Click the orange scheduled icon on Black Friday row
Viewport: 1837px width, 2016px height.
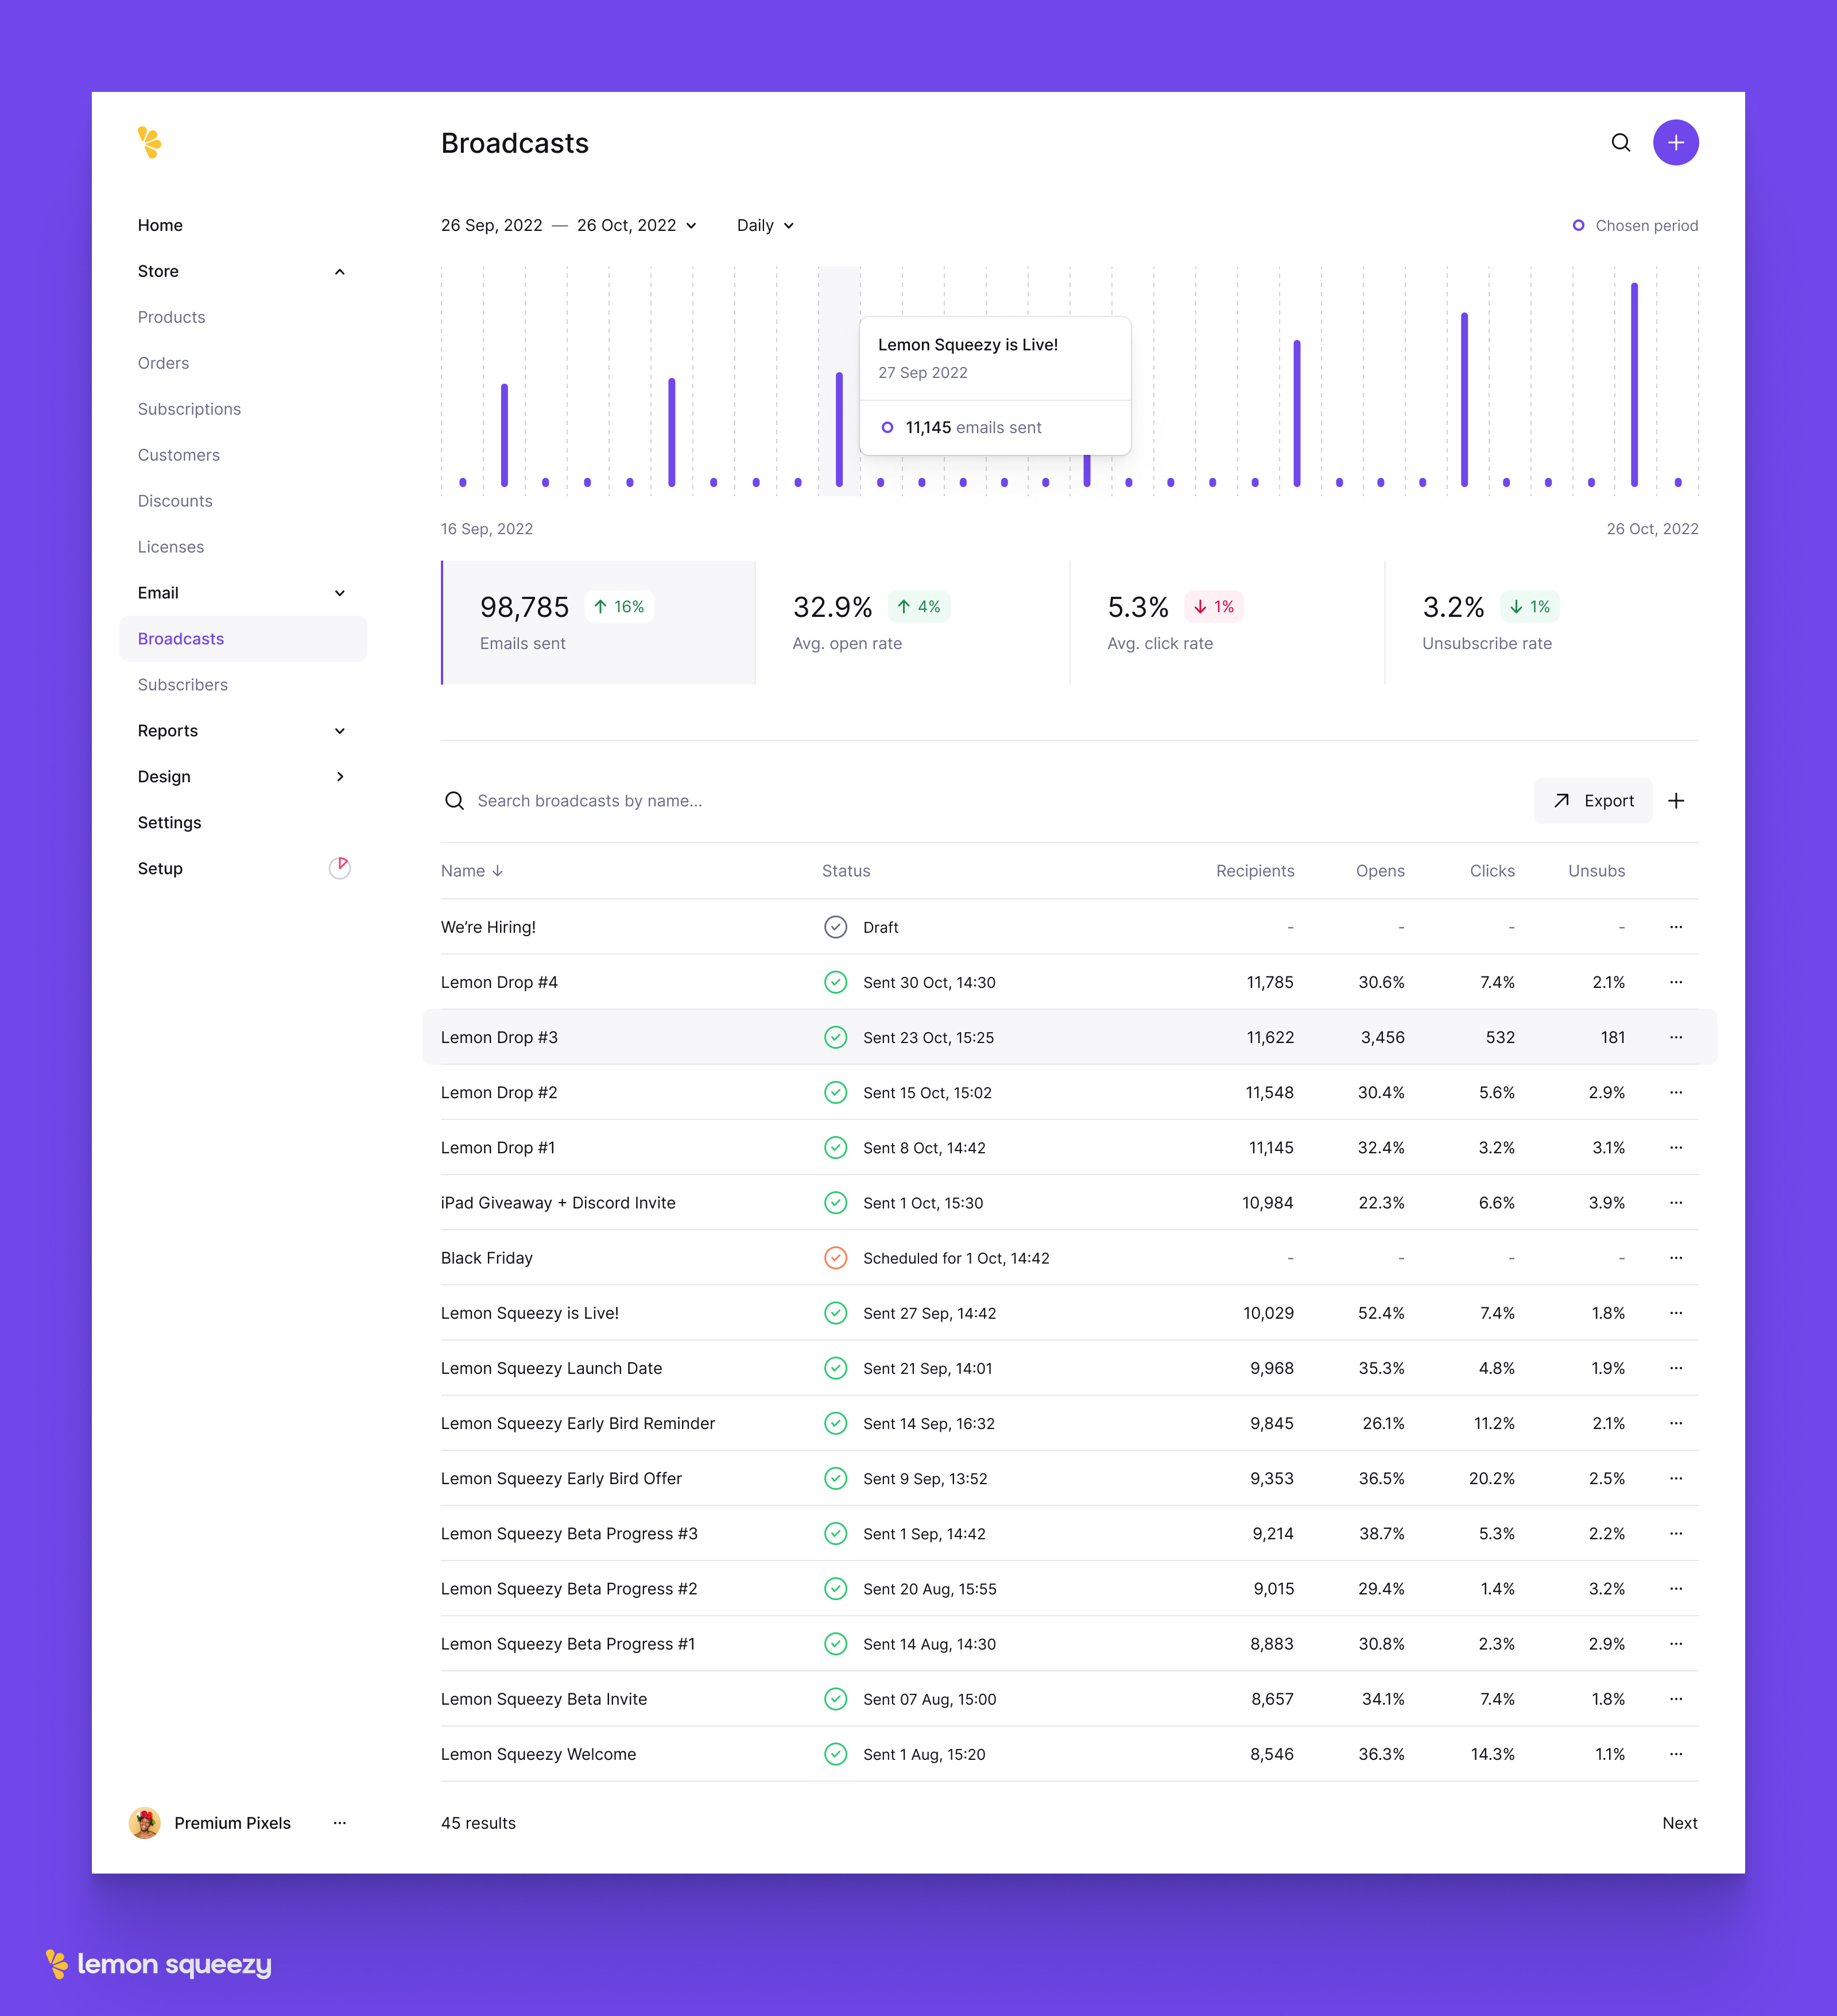(x=836, y=1258)
